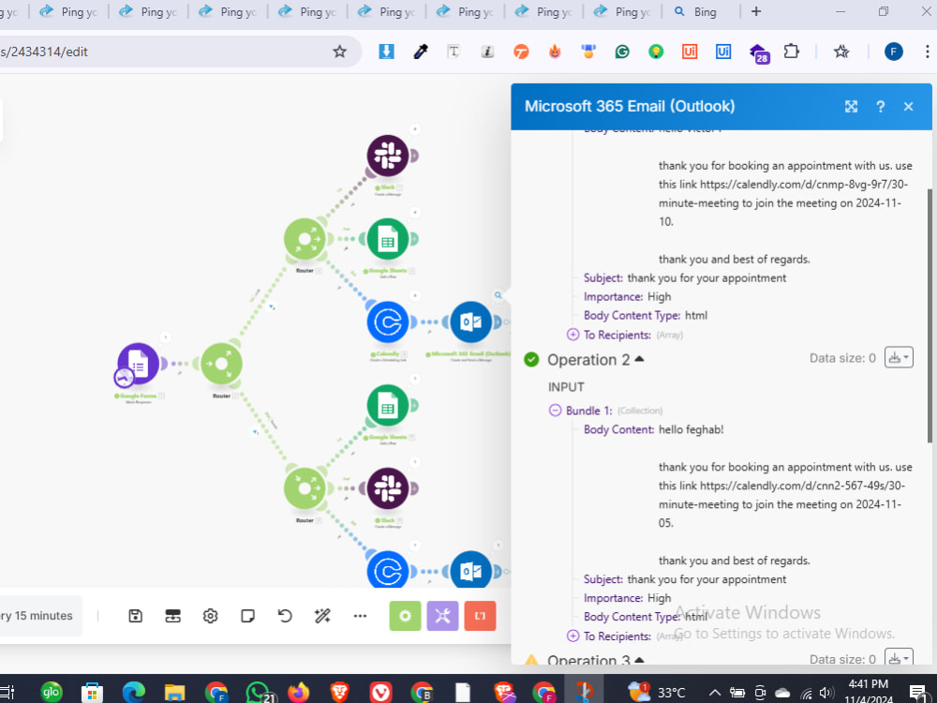Click the purple tools button
This screenshot has width=937, height=703.
pos(442,616)
